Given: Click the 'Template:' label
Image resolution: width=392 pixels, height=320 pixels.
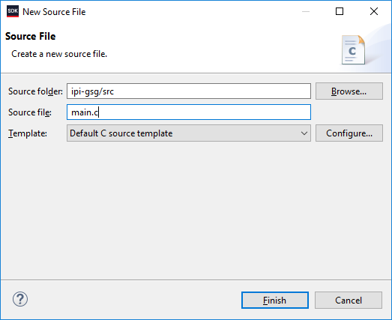Looking at the screenshot, I should (28, 133).
